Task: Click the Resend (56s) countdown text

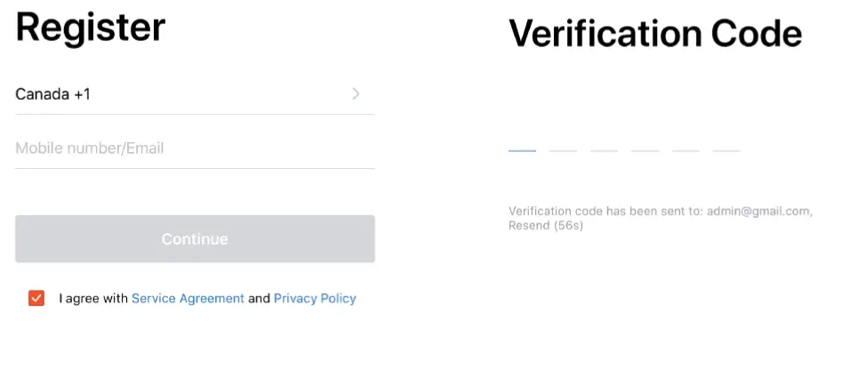Action: pyautogui.click(x=545, y=226)
